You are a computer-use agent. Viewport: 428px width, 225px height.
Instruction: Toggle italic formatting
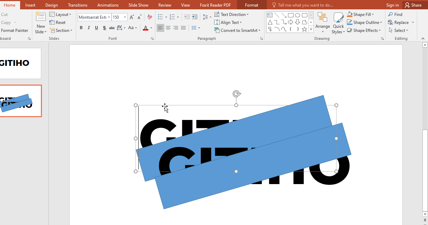[x=88, y=27]
